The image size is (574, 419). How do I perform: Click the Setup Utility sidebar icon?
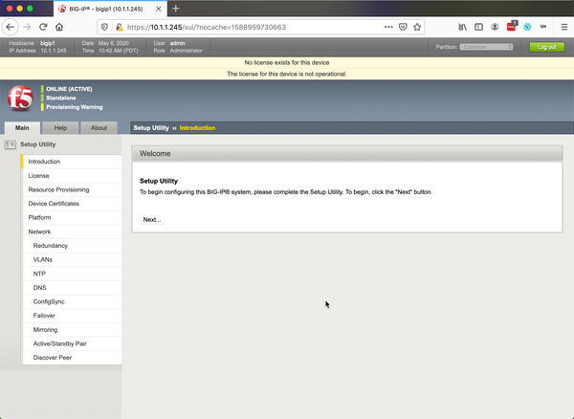10,144
